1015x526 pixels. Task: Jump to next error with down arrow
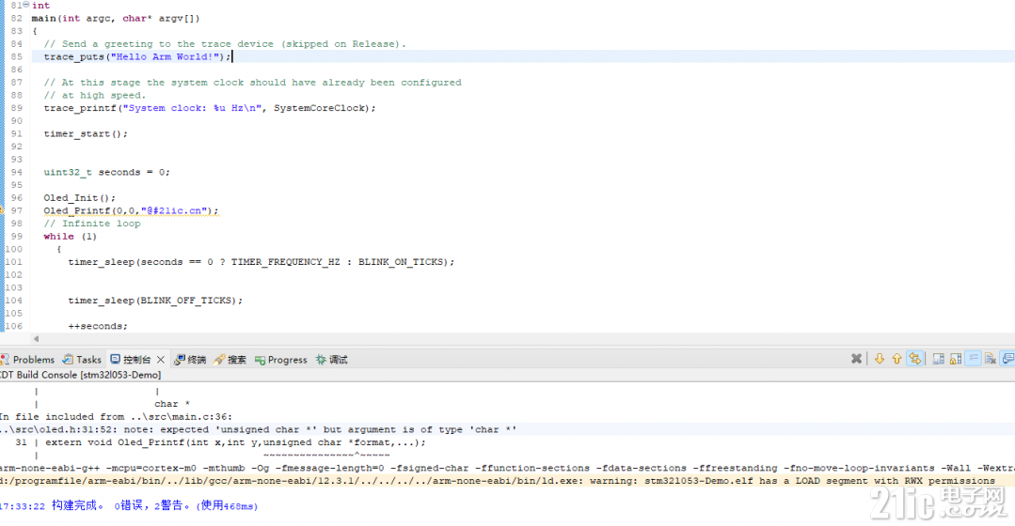pyautogui.click(x=879, y=359)
